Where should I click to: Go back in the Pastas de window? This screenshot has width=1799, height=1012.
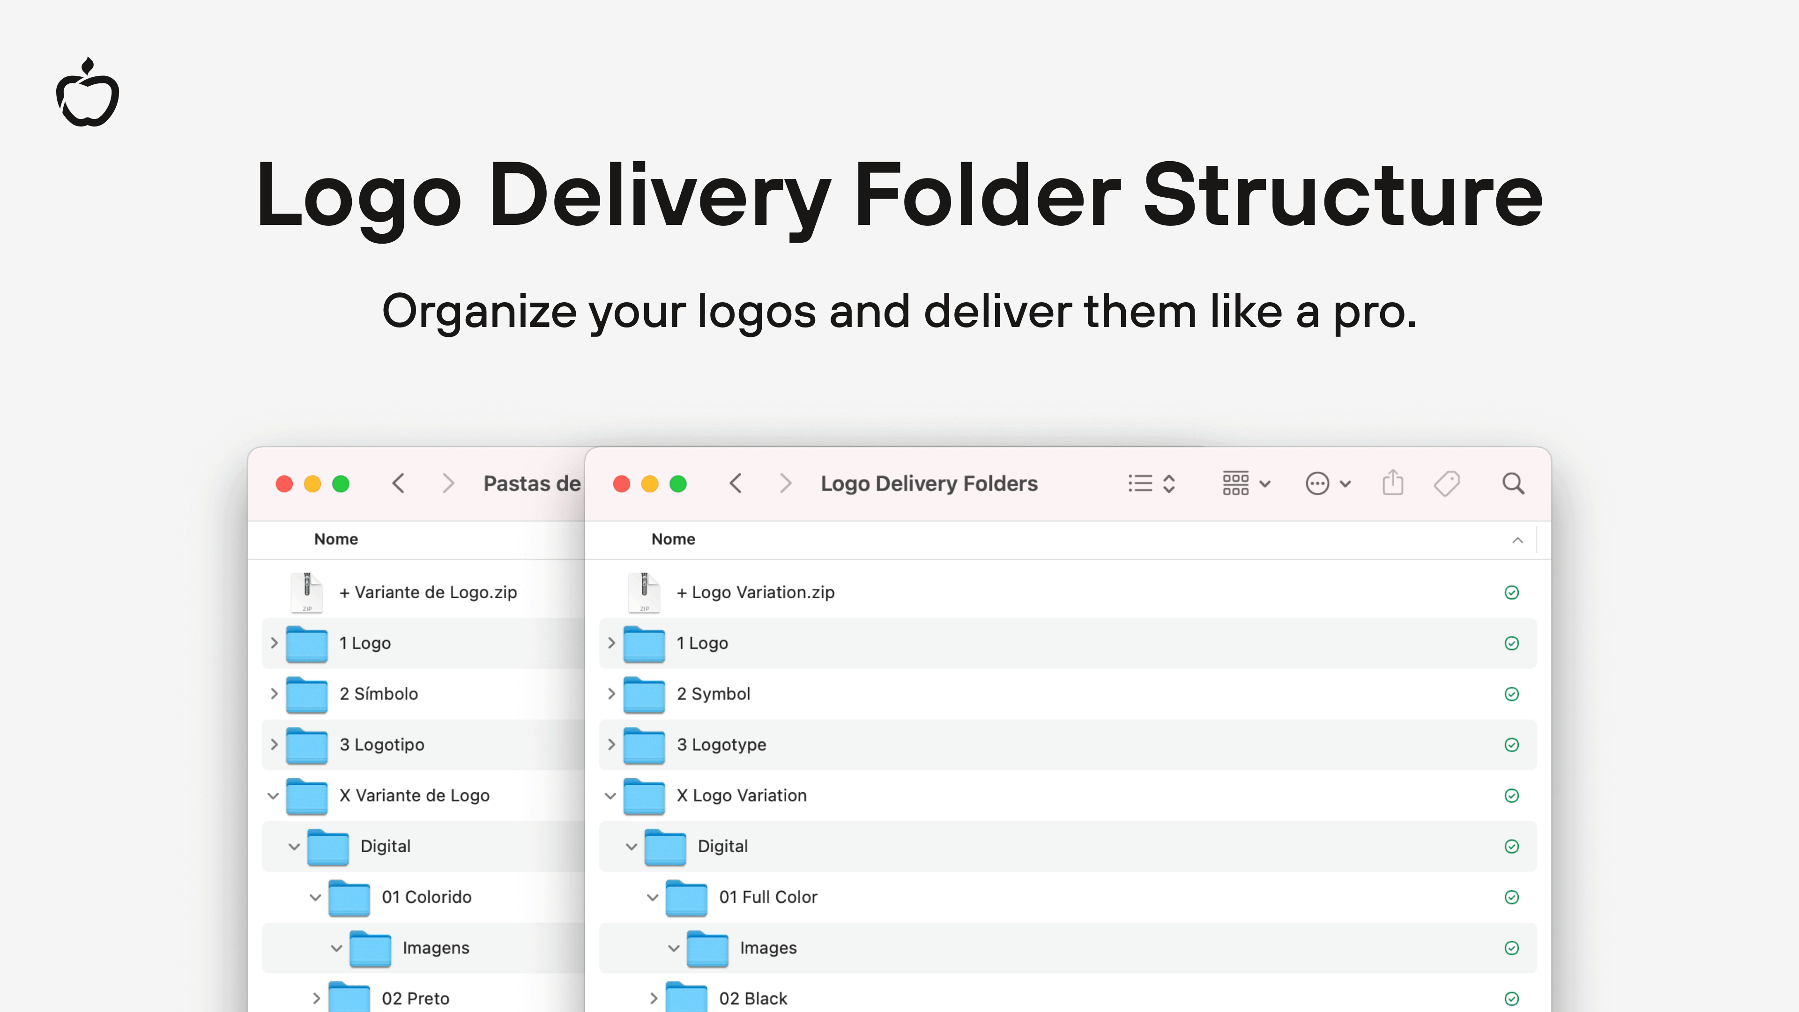[398, 484]
